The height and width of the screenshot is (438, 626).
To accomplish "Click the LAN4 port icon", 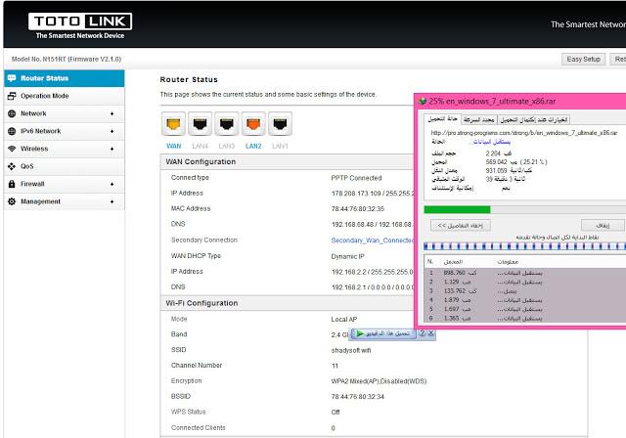I will pyautogui.click(x=200, y=123).
